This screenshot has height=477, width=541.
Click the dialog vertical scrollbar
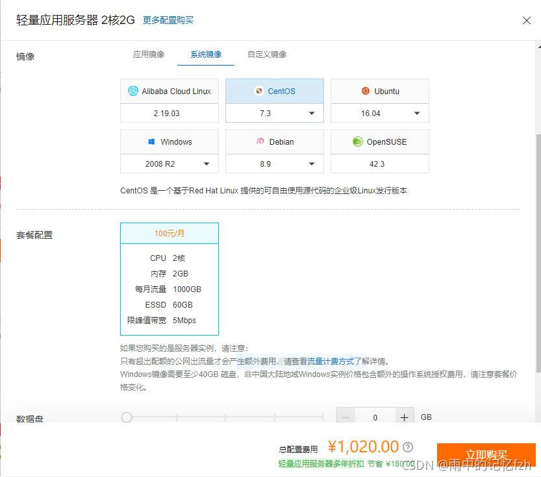tap(538, 253)
